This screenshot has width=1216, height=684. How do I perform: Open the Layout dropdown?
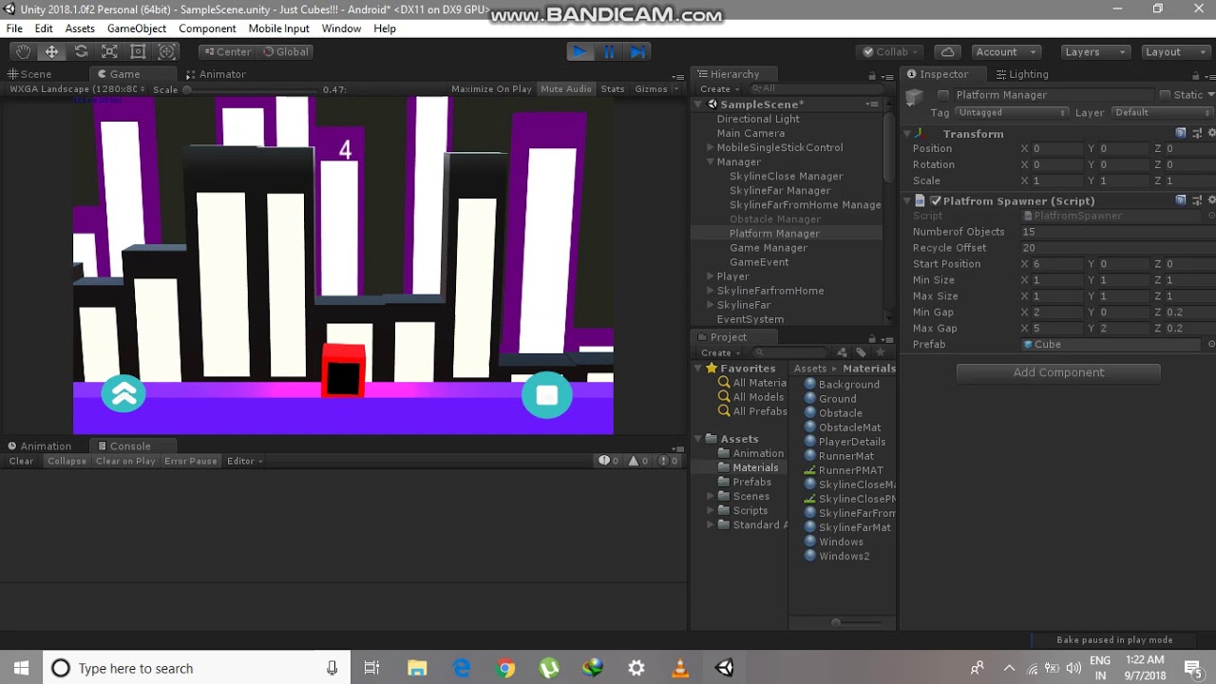1176,51
